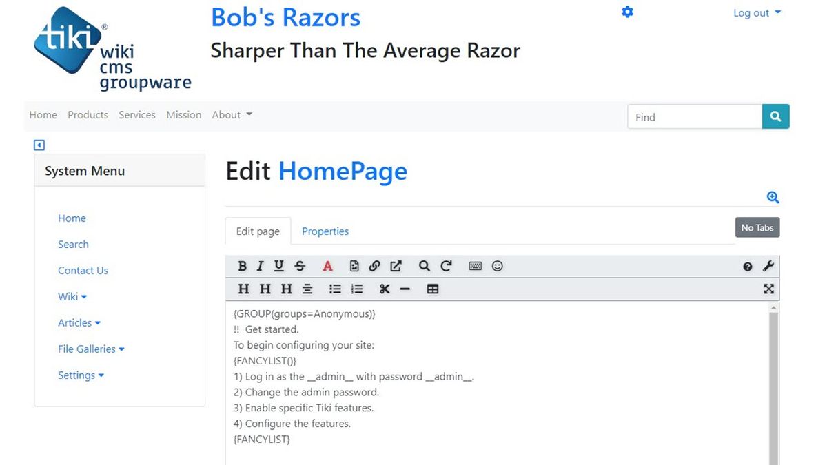The height and width of the screenshot is (465, 827).
Task: Open the Contact Us page
Action: click(83, 270)
